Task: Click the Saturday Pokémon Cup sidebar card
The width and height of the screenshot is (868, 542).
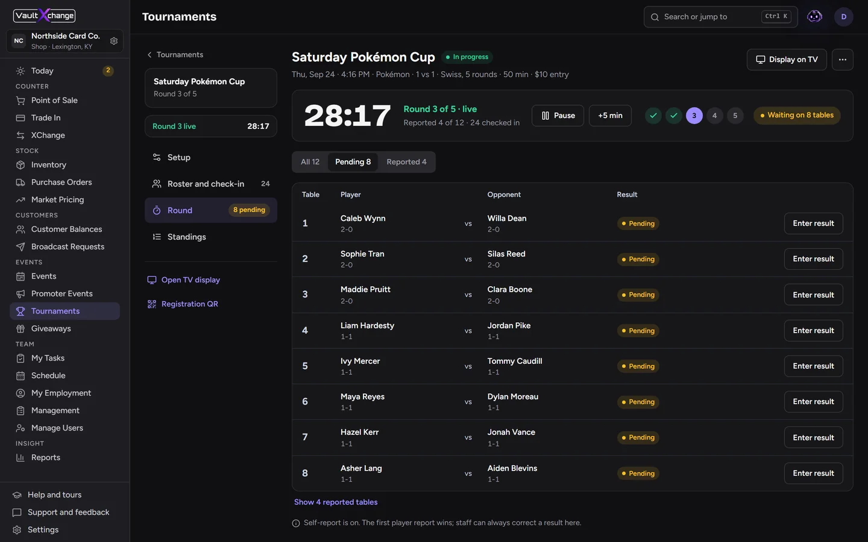Action: (x=211, y=88)
